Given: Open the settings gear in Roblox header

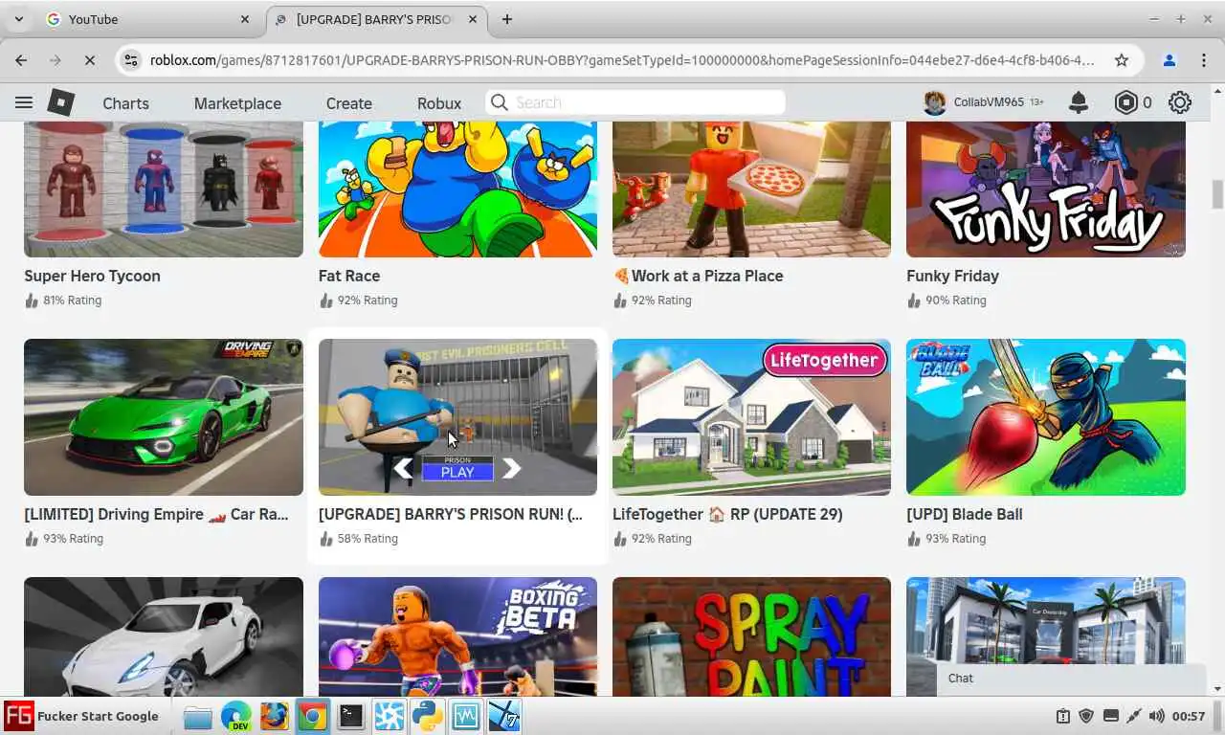Looking at the screenshot, I should tap(1180, 102).
